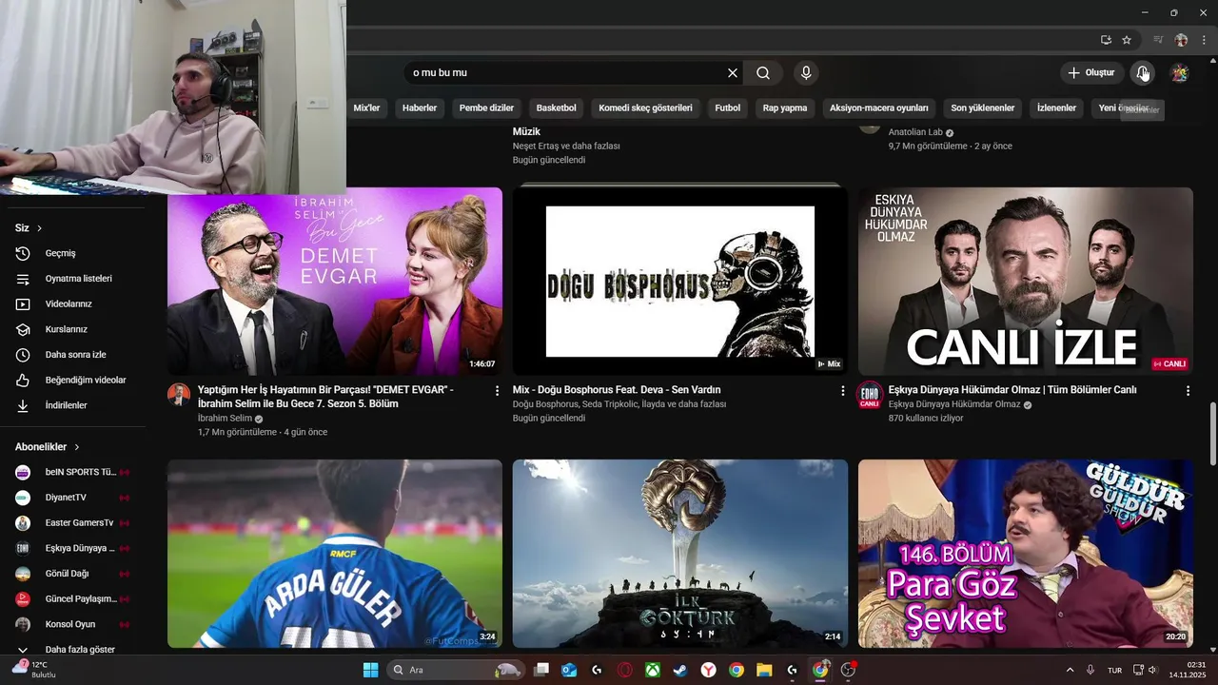Play the CANLI İZLE live thumbnail
Viewport: 1218px width, 685px height.
1026,281
